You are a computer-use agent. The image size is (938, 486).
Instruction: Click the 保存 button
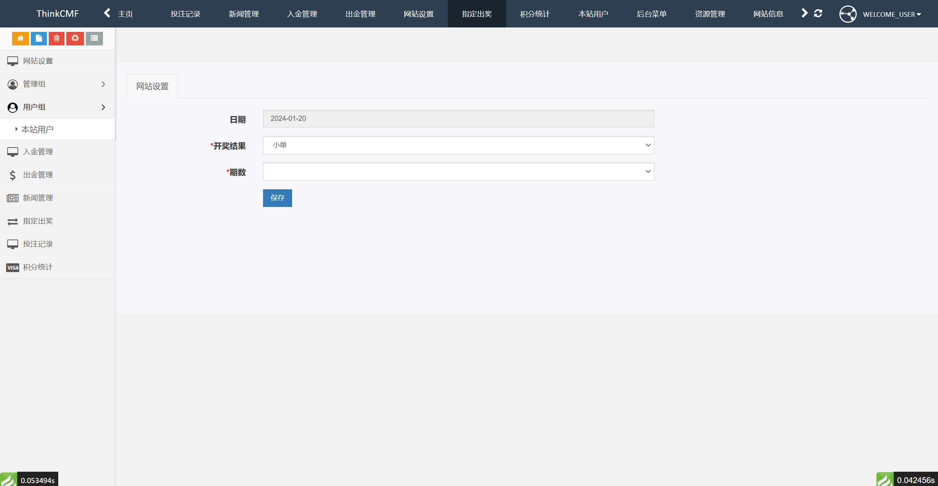coord(277,198)
